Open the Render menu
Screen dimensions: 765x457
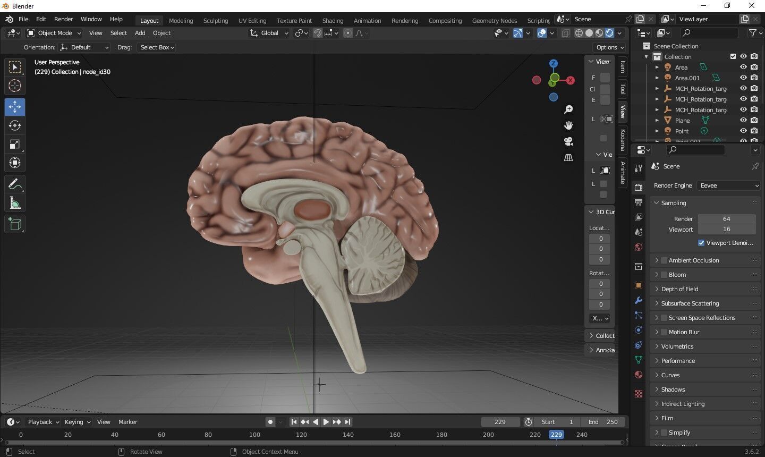point(63,19)
